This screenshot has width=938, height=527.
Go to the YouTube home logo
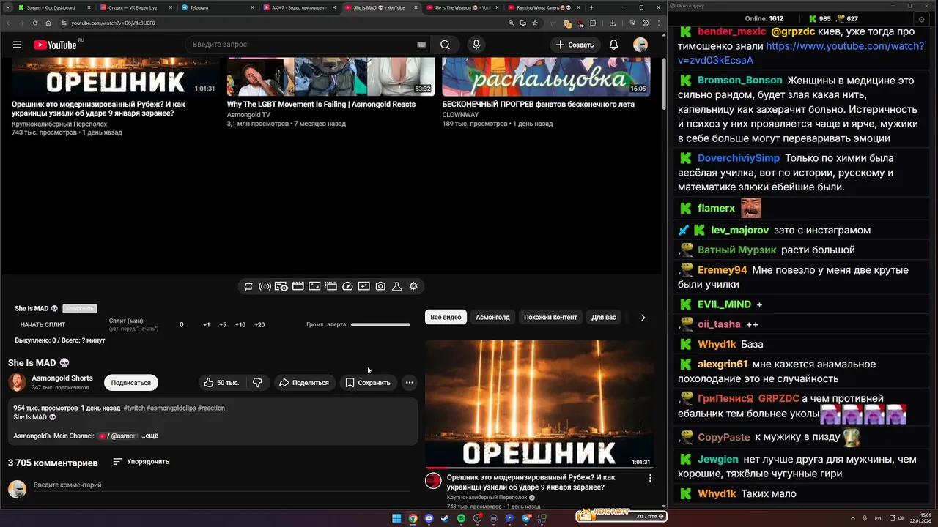(55, 45)
